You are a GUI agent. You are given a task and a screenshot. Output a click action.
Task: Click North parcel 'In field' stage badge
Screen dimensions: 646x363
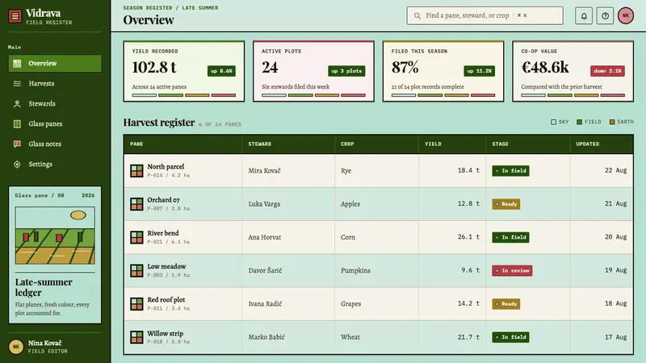click(510, 171)
